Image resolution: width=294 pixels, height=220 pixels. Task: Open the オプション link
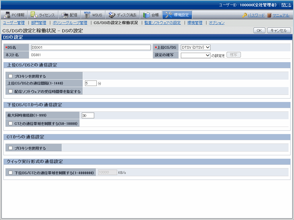coord(216,23)
